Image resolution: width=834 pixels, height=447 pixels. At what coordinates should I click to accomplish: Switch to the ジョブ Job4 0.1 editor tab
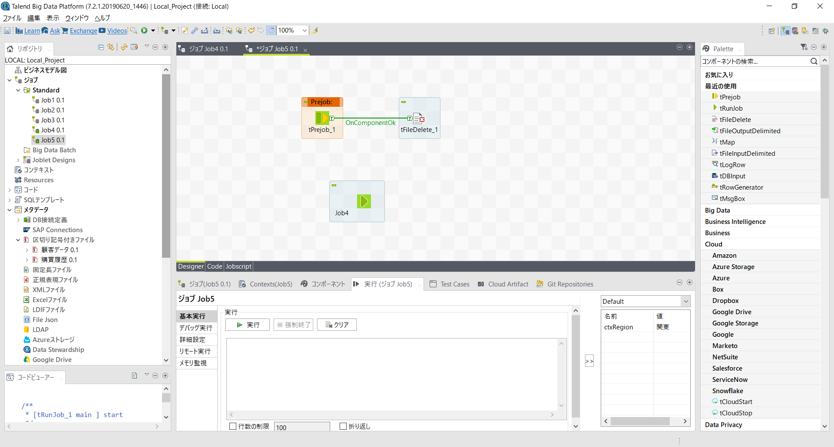click(x=208, y=49)
